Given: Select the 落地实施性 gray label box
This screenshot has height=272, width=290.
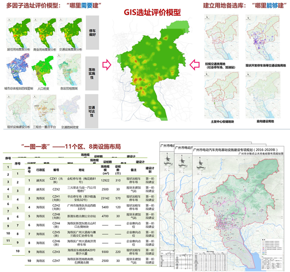Looking at the screenshot, I should pos(92,74).
